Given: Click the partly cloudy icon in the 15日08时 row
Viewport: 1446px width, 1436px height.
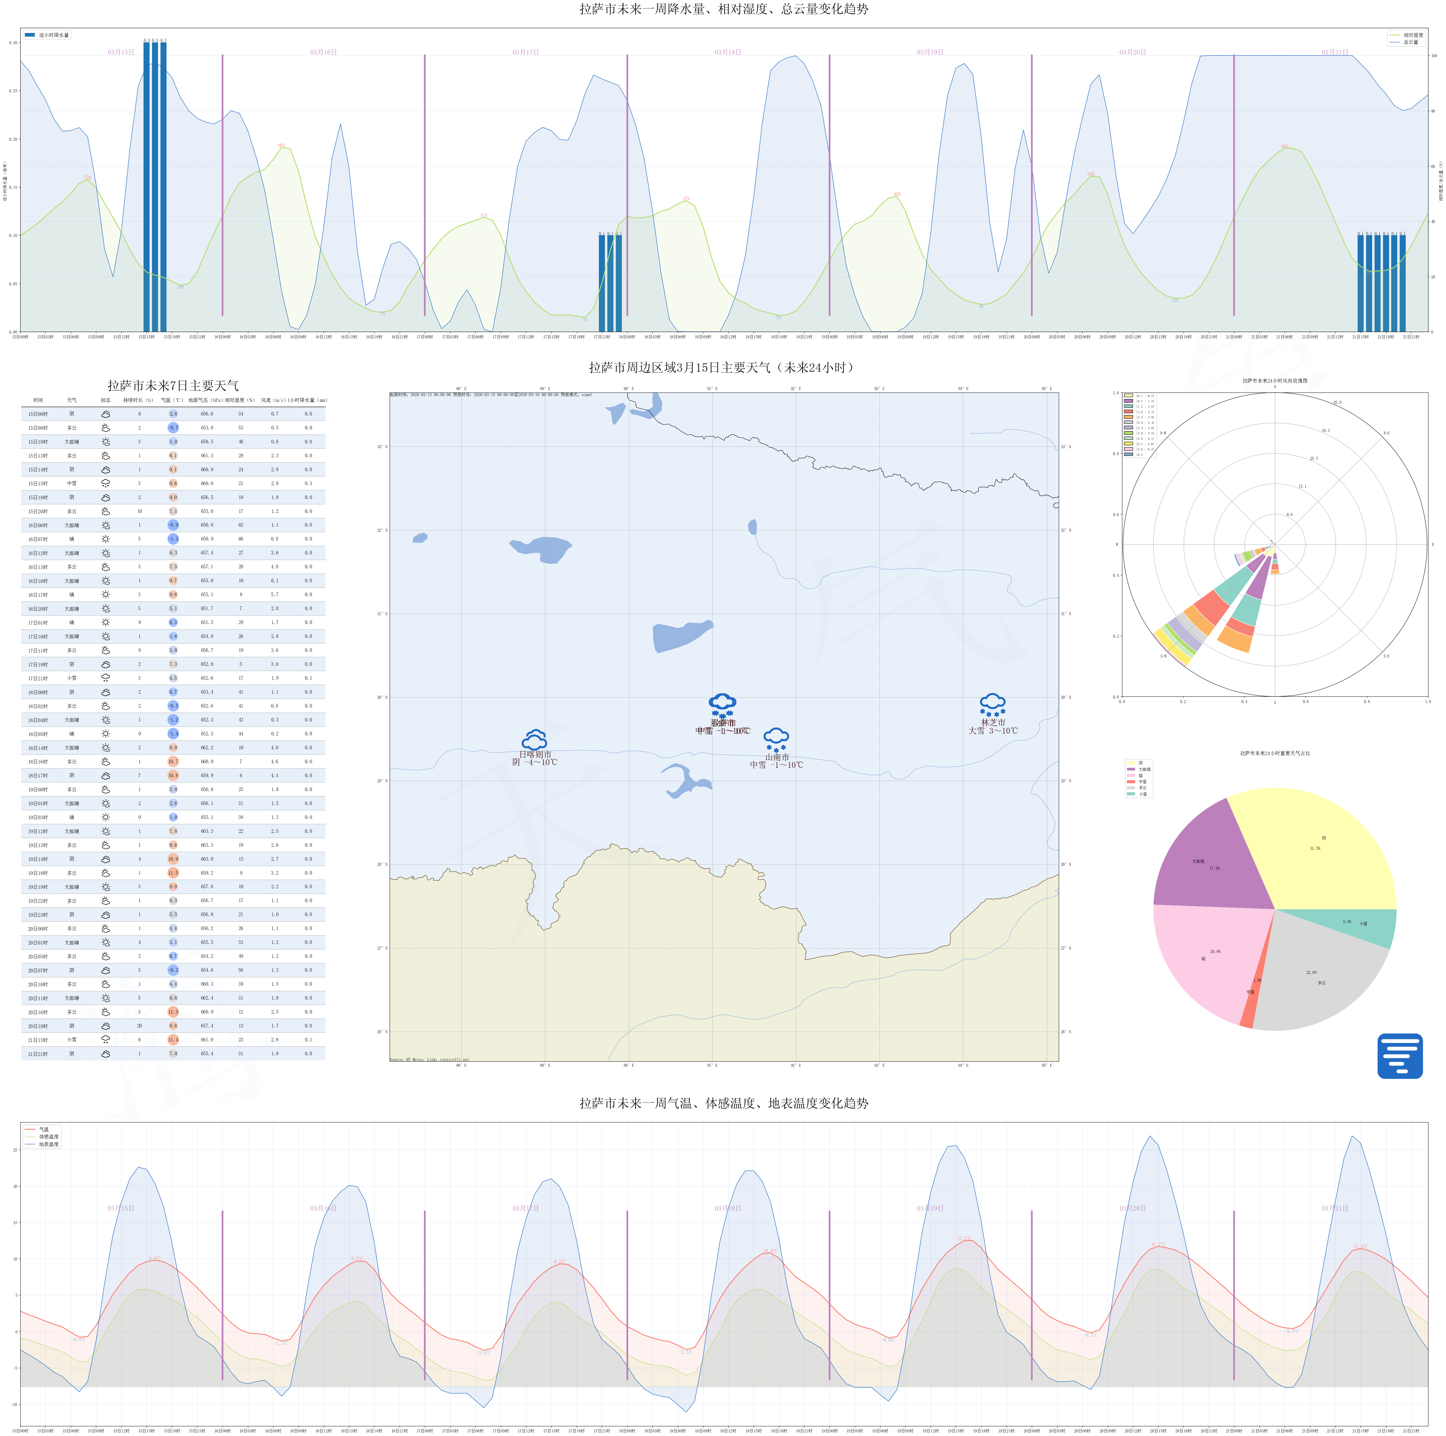Looking at the screenshot, I should click(x=106, y=428).
